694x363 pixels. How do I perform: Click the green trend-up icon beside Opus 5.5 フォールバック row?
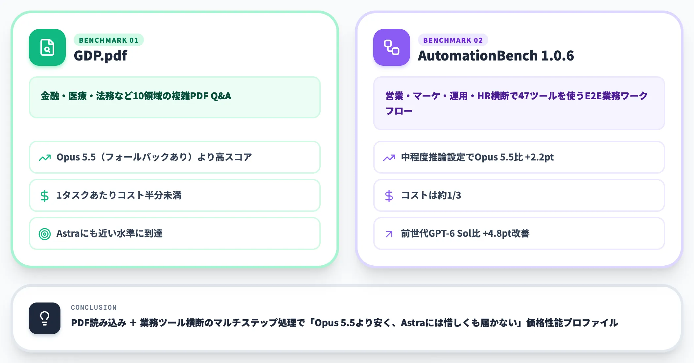[x=45, y=158]
